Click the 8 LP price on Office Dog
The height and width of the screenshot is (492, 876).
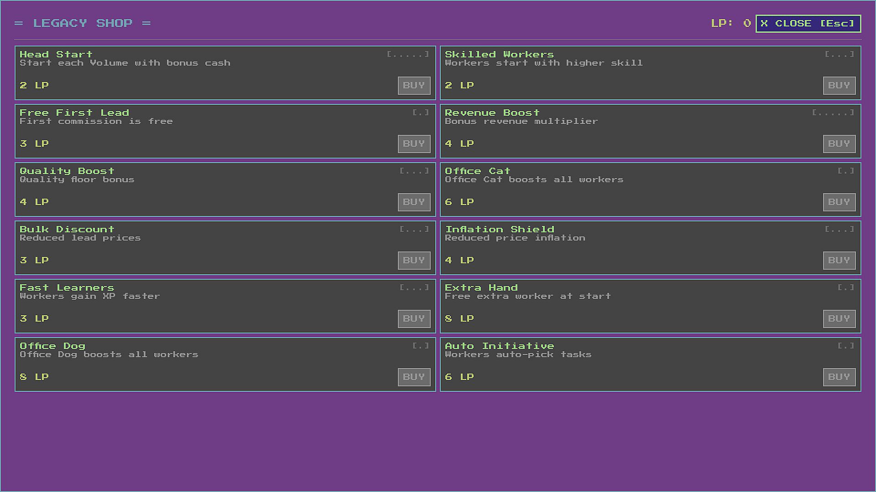click(34, 377)
